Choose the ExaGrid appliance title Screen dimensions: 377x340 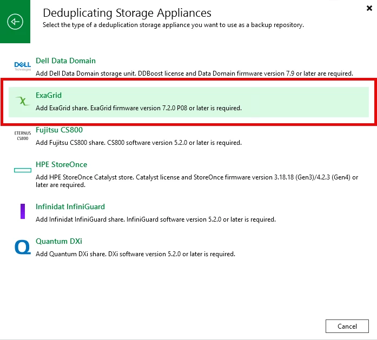(x=49, y=95)
